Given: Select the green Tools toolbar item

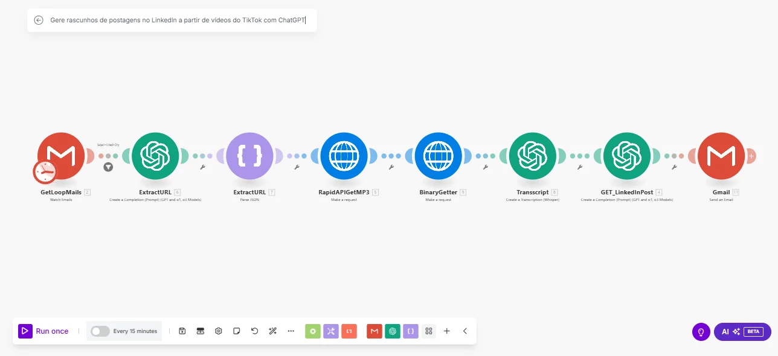Looking at the screenshot, I should click(313, 331).
